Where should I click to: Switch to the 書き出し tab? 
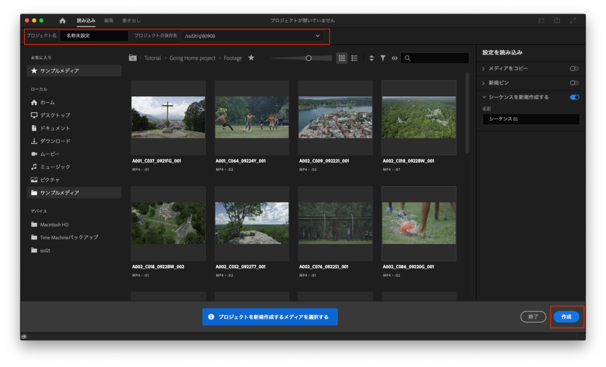131,21
